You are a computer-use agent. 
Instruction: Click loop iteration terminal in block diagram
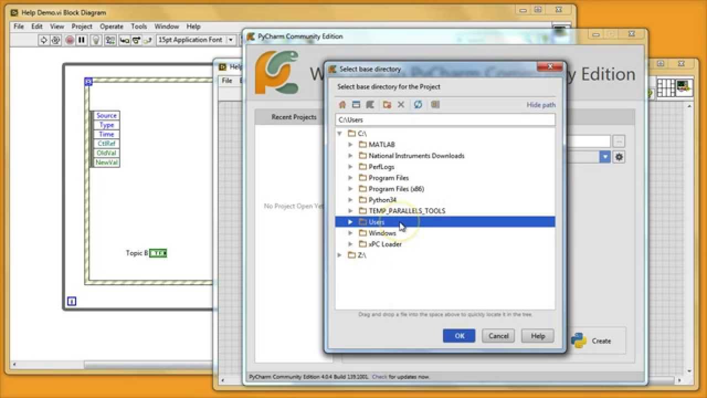tap(71, 301)
